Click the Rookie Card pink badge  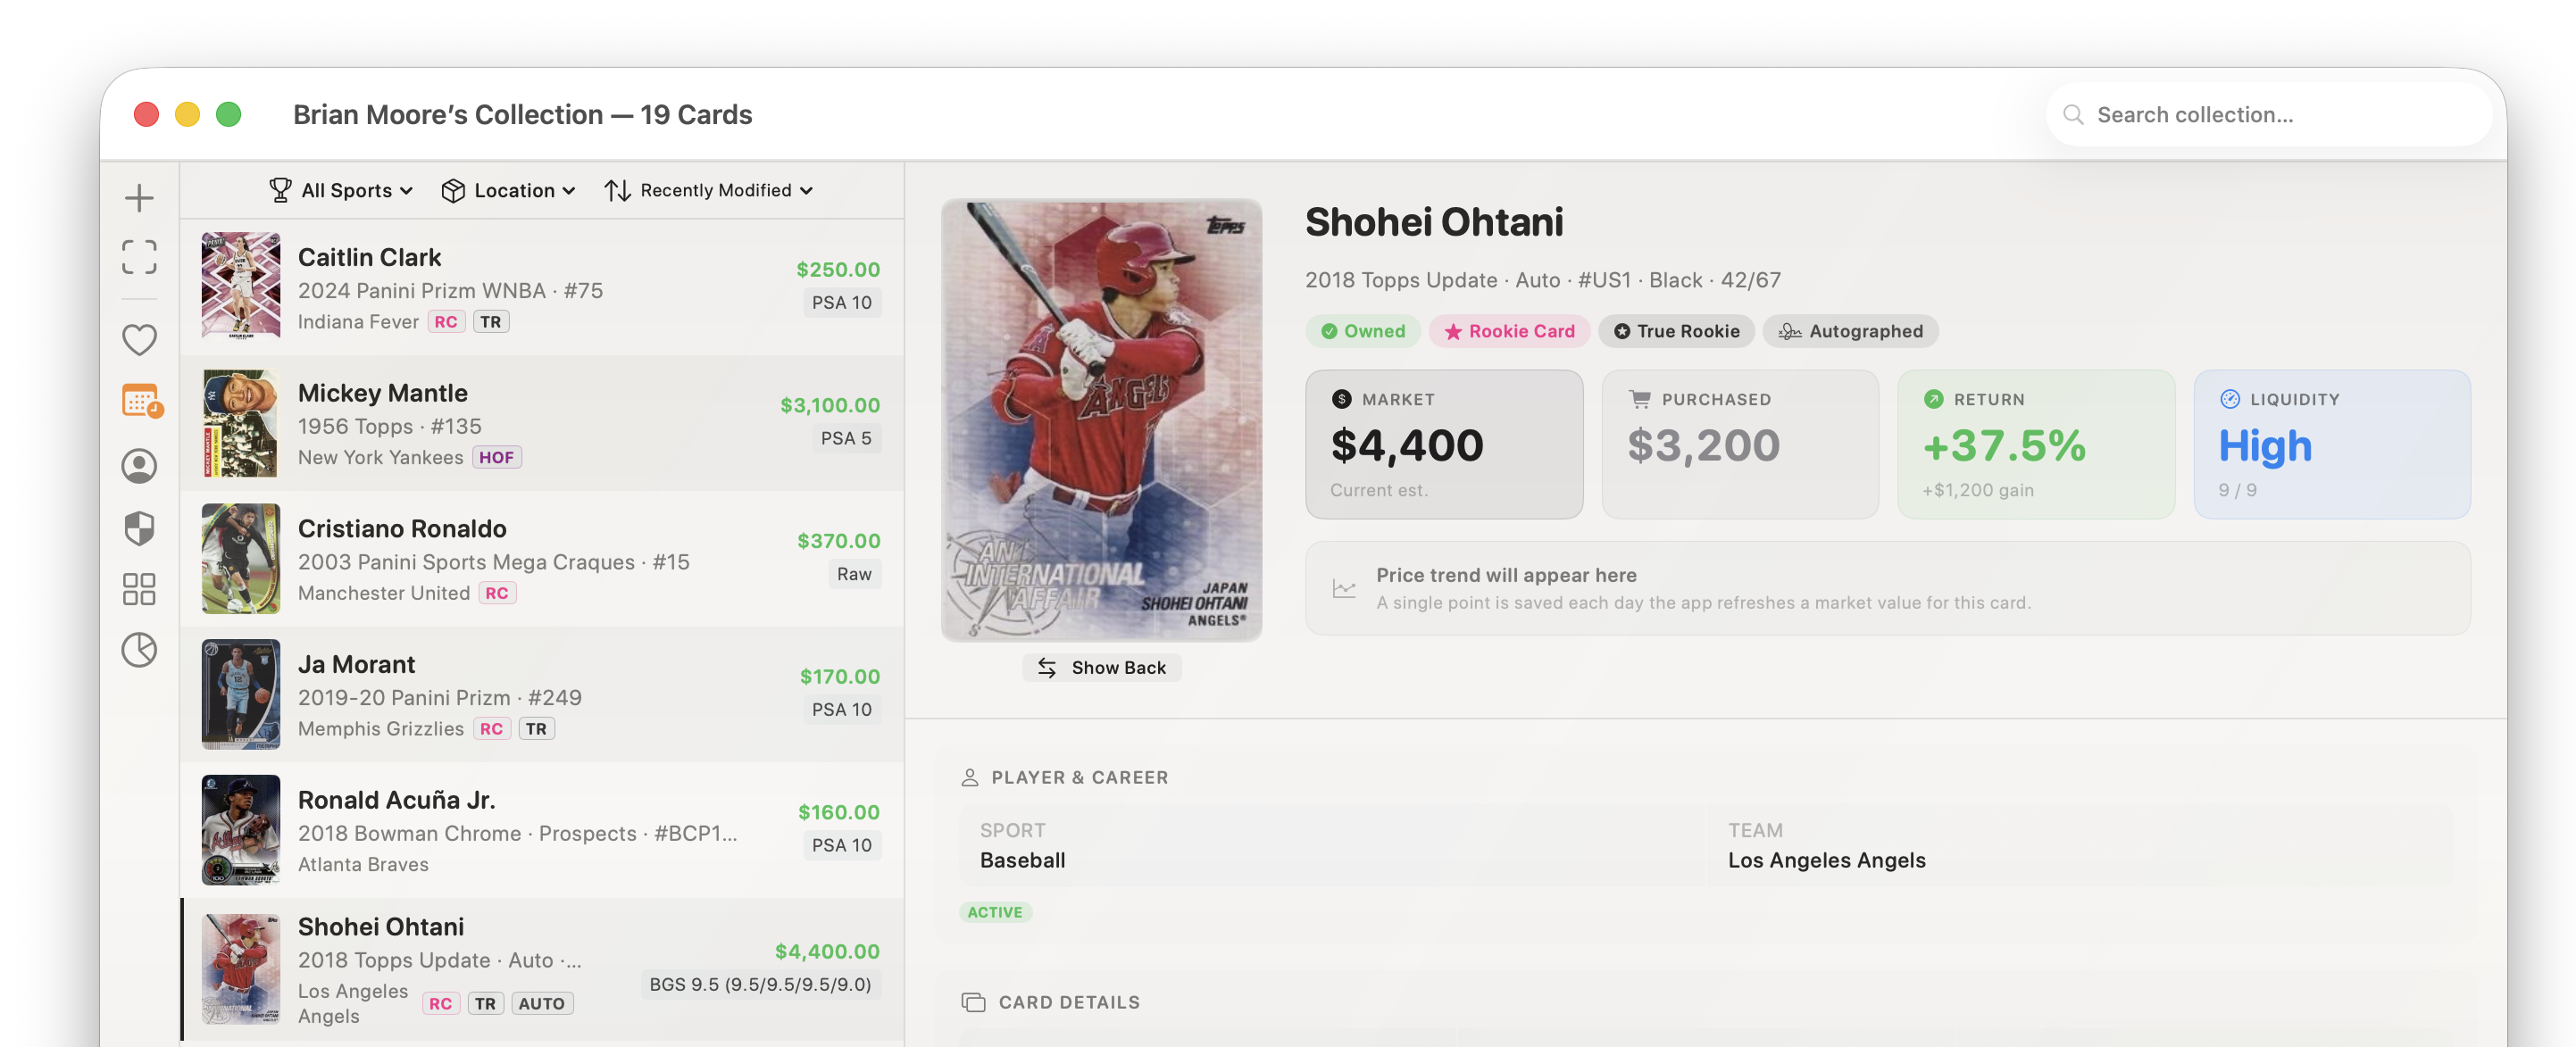pyautogui.click(x=1510, y=331)
